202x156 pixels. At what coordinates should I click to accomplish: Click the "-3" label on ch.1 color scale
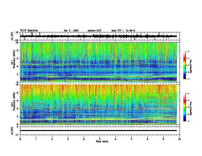click(x=188, y=51)
